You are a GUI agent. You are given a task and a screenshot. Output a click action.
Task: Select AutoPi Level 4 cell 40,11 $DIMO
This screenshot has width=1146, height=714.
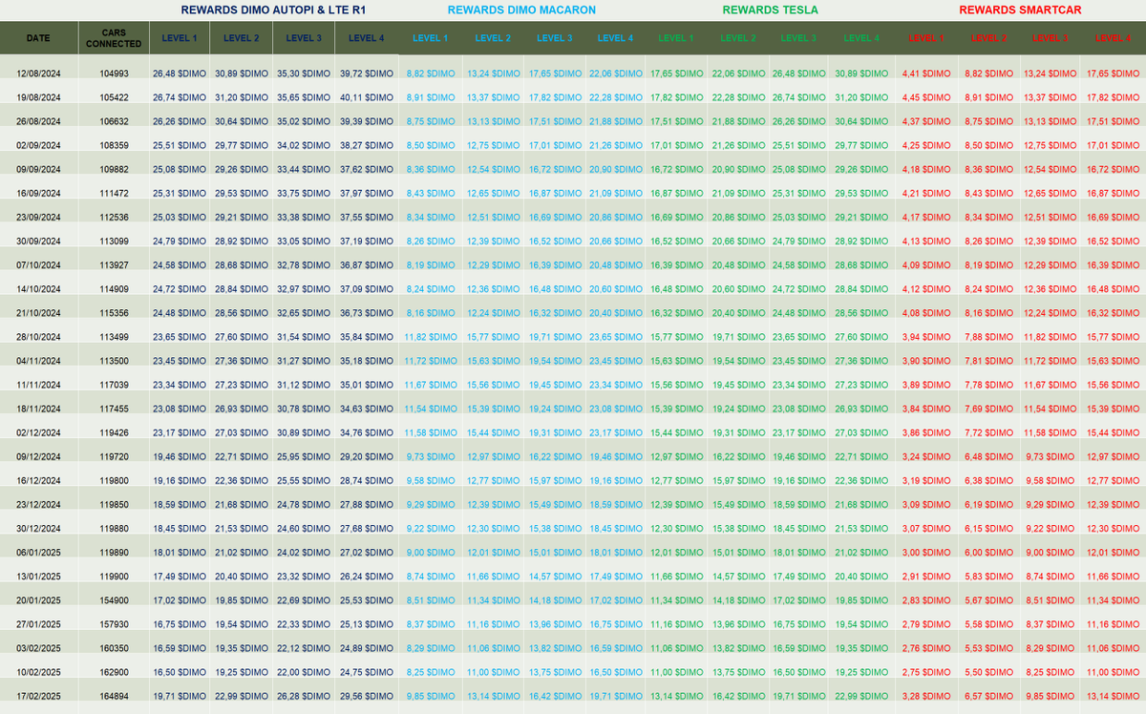tap(367, 97)
